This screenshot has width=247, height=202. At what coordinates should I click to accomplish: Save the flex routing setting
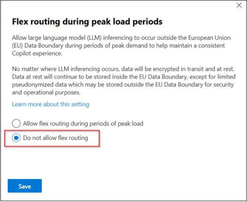(x=25, y=186)
